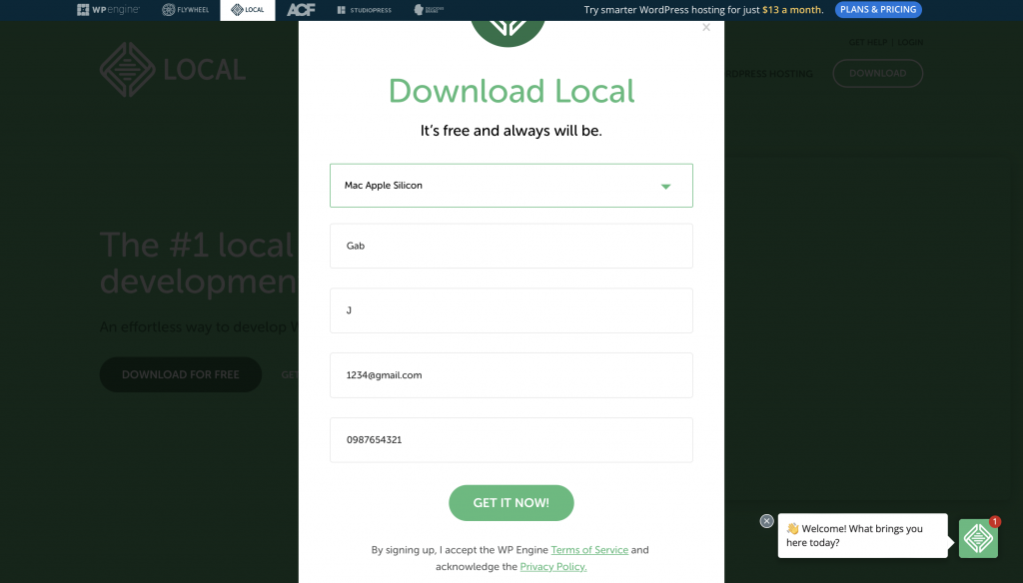Screen dimensions: 1023x583
Task: Open the StudioPress brand tab
Action: (364, 10)
